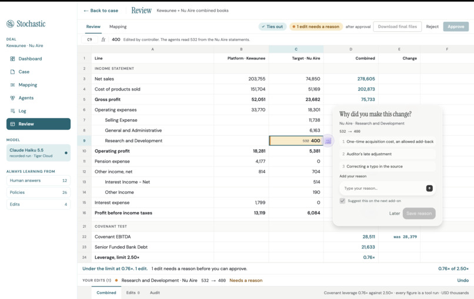Screen dimensions: 474x299
Task: Click Nu Aire Operating profit 5,381
Action: [x=315, y=151]
